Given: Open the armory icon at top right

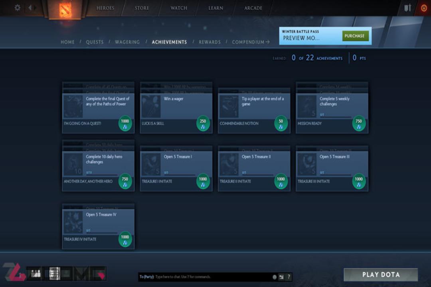Looking at the screenshot, I should point(407,8).
